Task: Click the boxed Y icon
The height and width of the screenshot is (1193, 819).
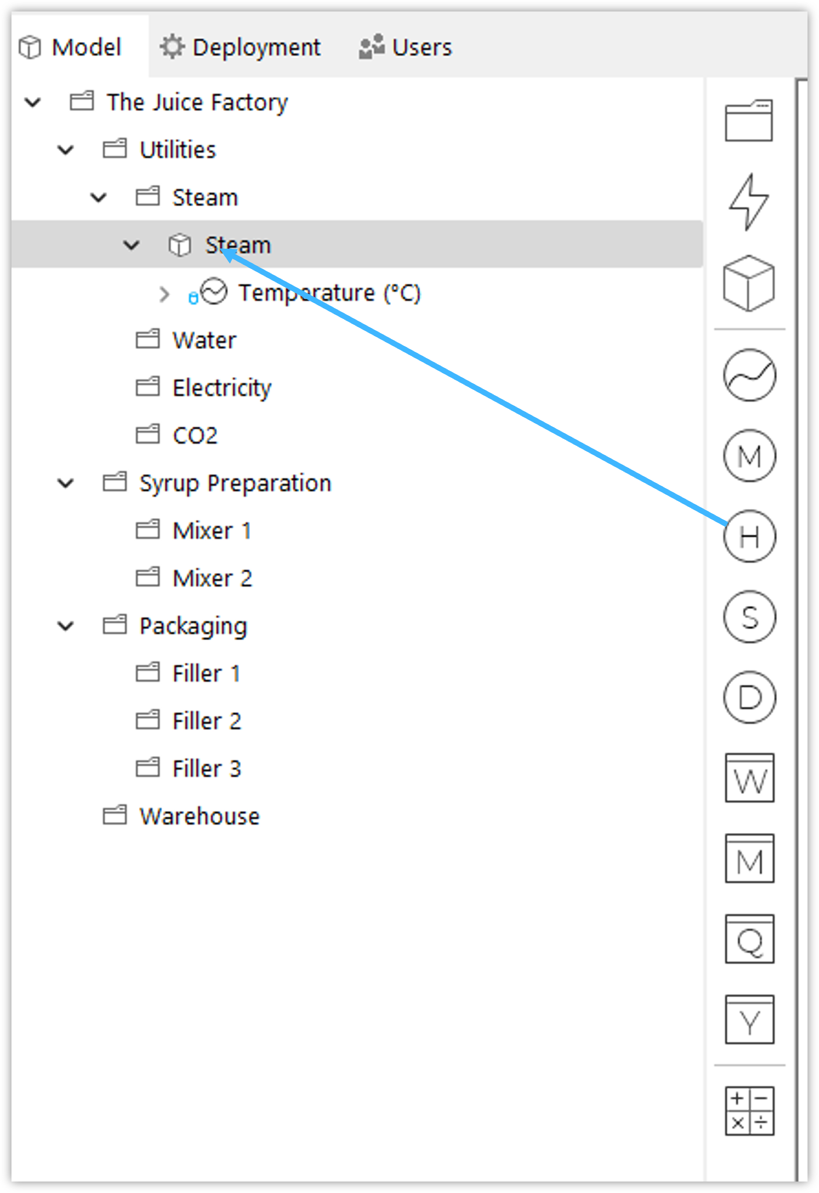Action: click(749, 1020)
